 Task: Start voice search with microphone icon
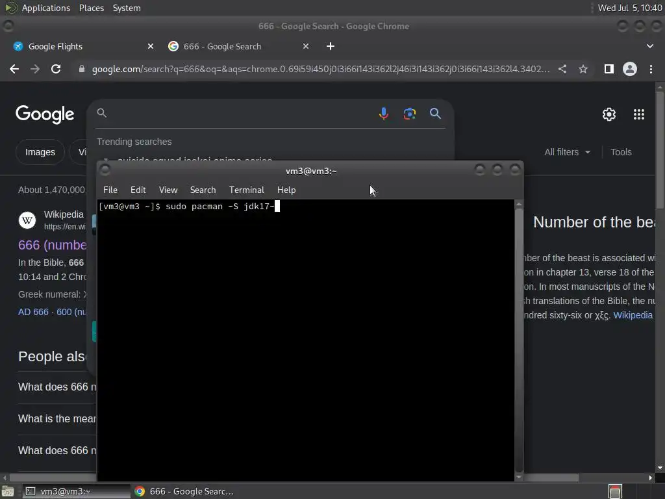tap(383, 114)
